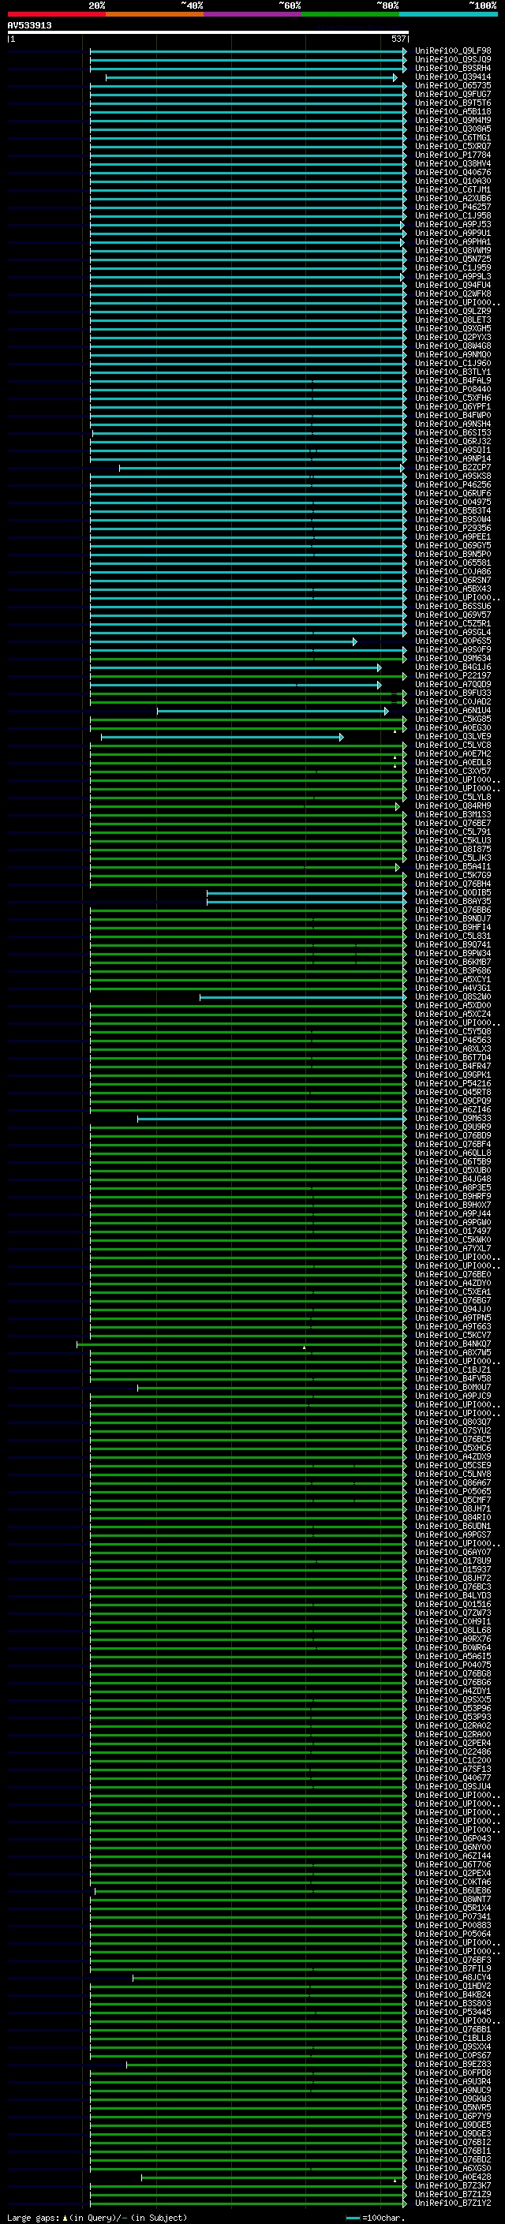Click the short cyan alignment bar for Q39414
Image resolution: width=505 pixels, height=2224 pixels.
point(251,77)
